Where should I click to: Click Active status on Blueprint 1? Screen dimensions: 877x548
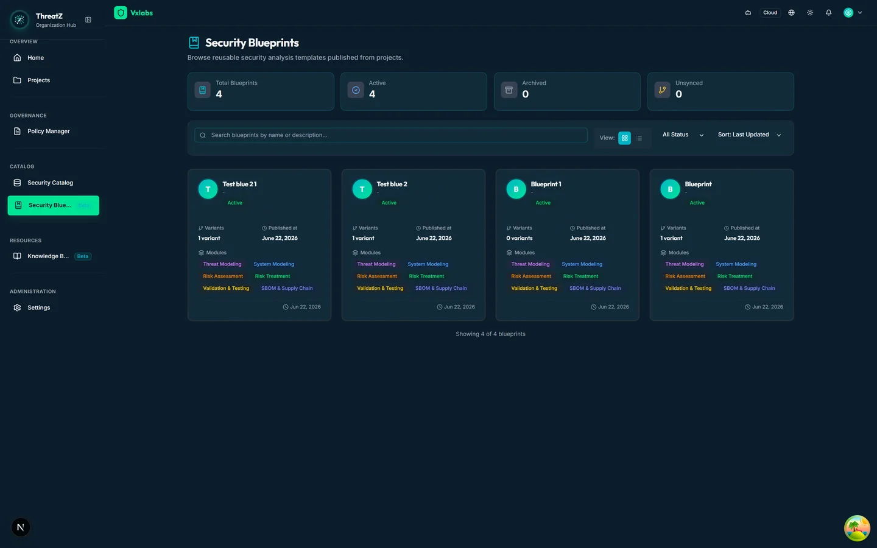click(543, 203)
